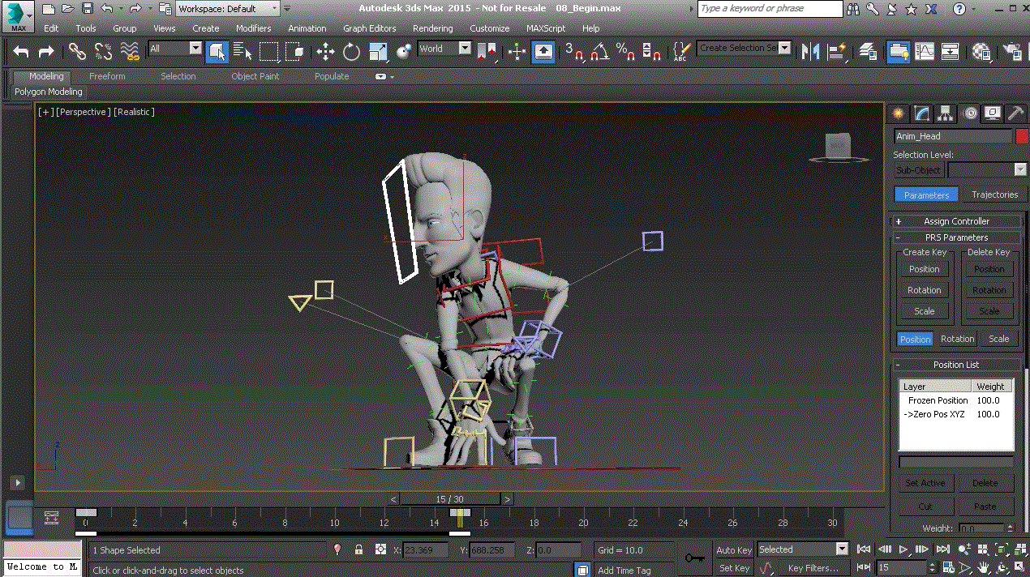Select the Select and Rotate tool

pyautogui.click(x=351, y=52)
